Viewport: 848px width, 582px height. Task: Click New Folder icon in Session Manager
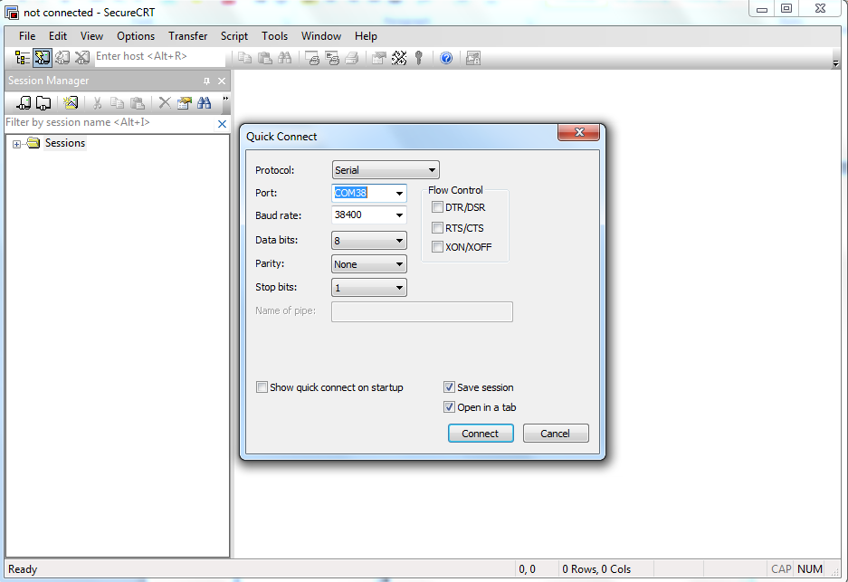click(x=43, y=103)
